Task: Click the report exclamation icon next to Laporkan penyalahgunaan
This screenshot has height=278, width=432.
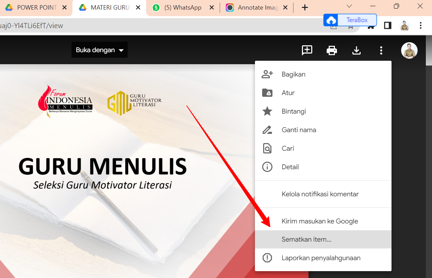Action: [x=267, y=258]
